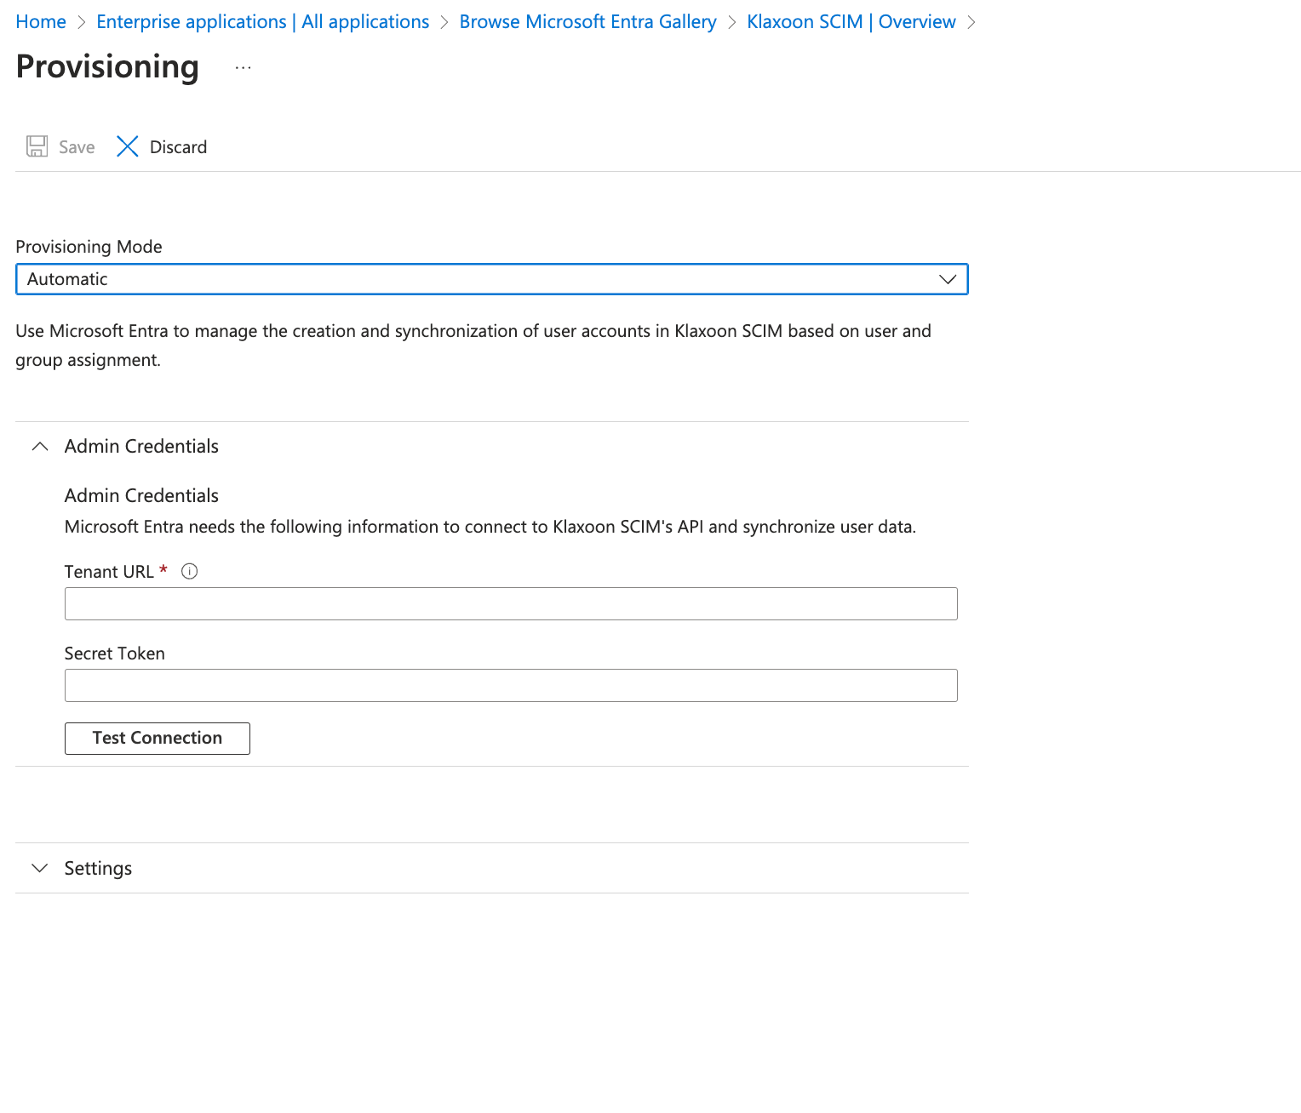Click the Save floppy disk icon
This screenshot has height=1113, width=1301.
click(x=37, y=146)
